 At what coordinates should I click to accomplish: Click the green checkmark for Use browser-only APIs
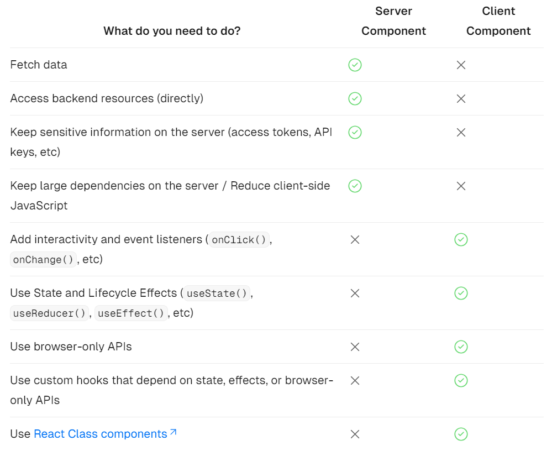[x=461, y=347]
